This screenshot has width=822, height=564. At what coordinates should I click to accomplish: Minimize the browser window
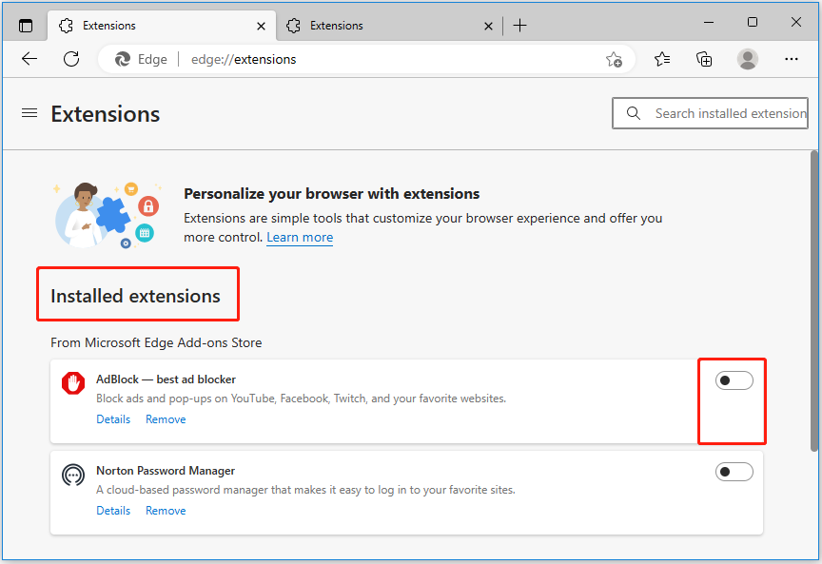(x=708, y=23)
